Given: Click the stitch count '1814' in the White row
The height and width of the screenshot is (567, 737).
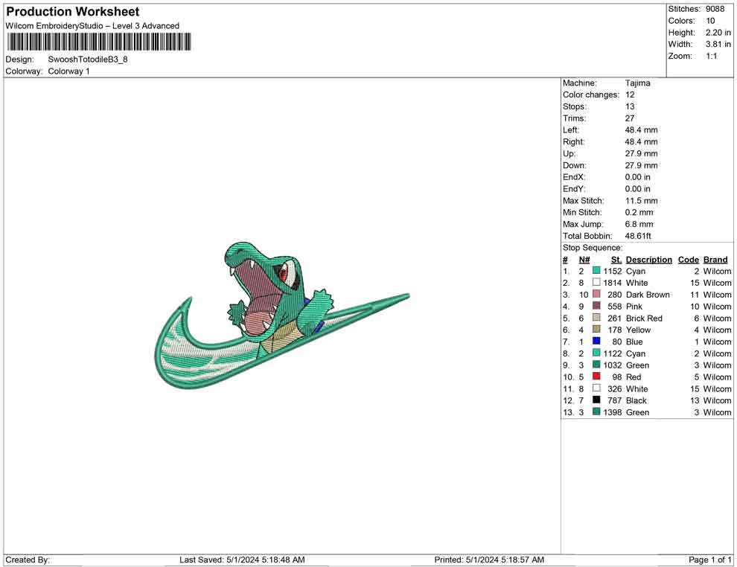Looking at the screenshot, I should coord(613,283).
